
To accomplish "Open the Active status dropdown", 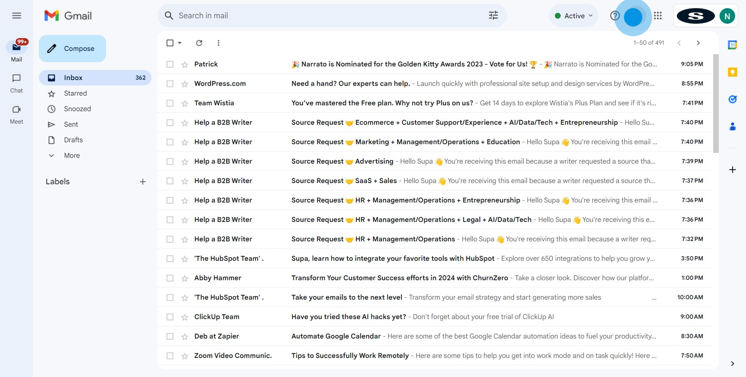I will point(573,16).
